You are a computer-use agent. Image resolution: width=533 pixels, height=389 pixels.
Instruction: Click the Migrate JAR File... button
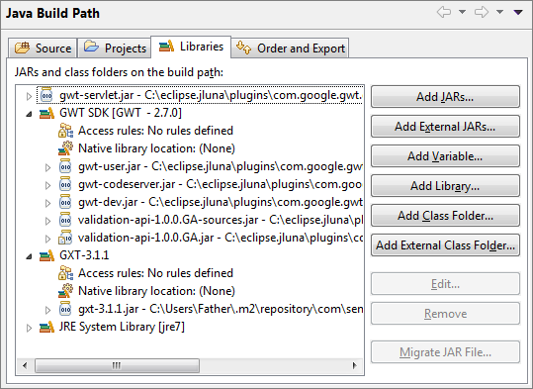click(445, 352)
